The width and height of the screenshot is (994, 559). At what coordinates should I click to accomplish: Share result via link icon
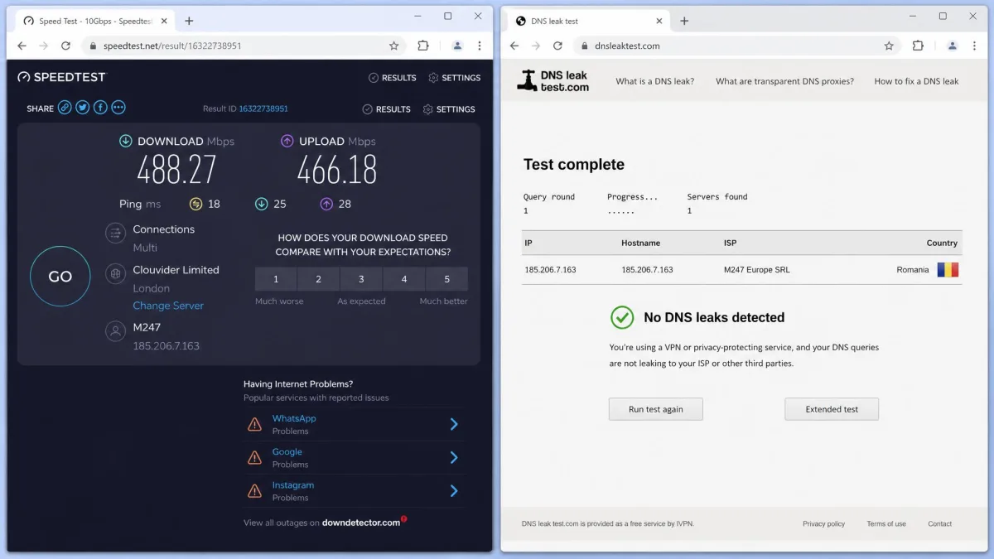(65, 108)
